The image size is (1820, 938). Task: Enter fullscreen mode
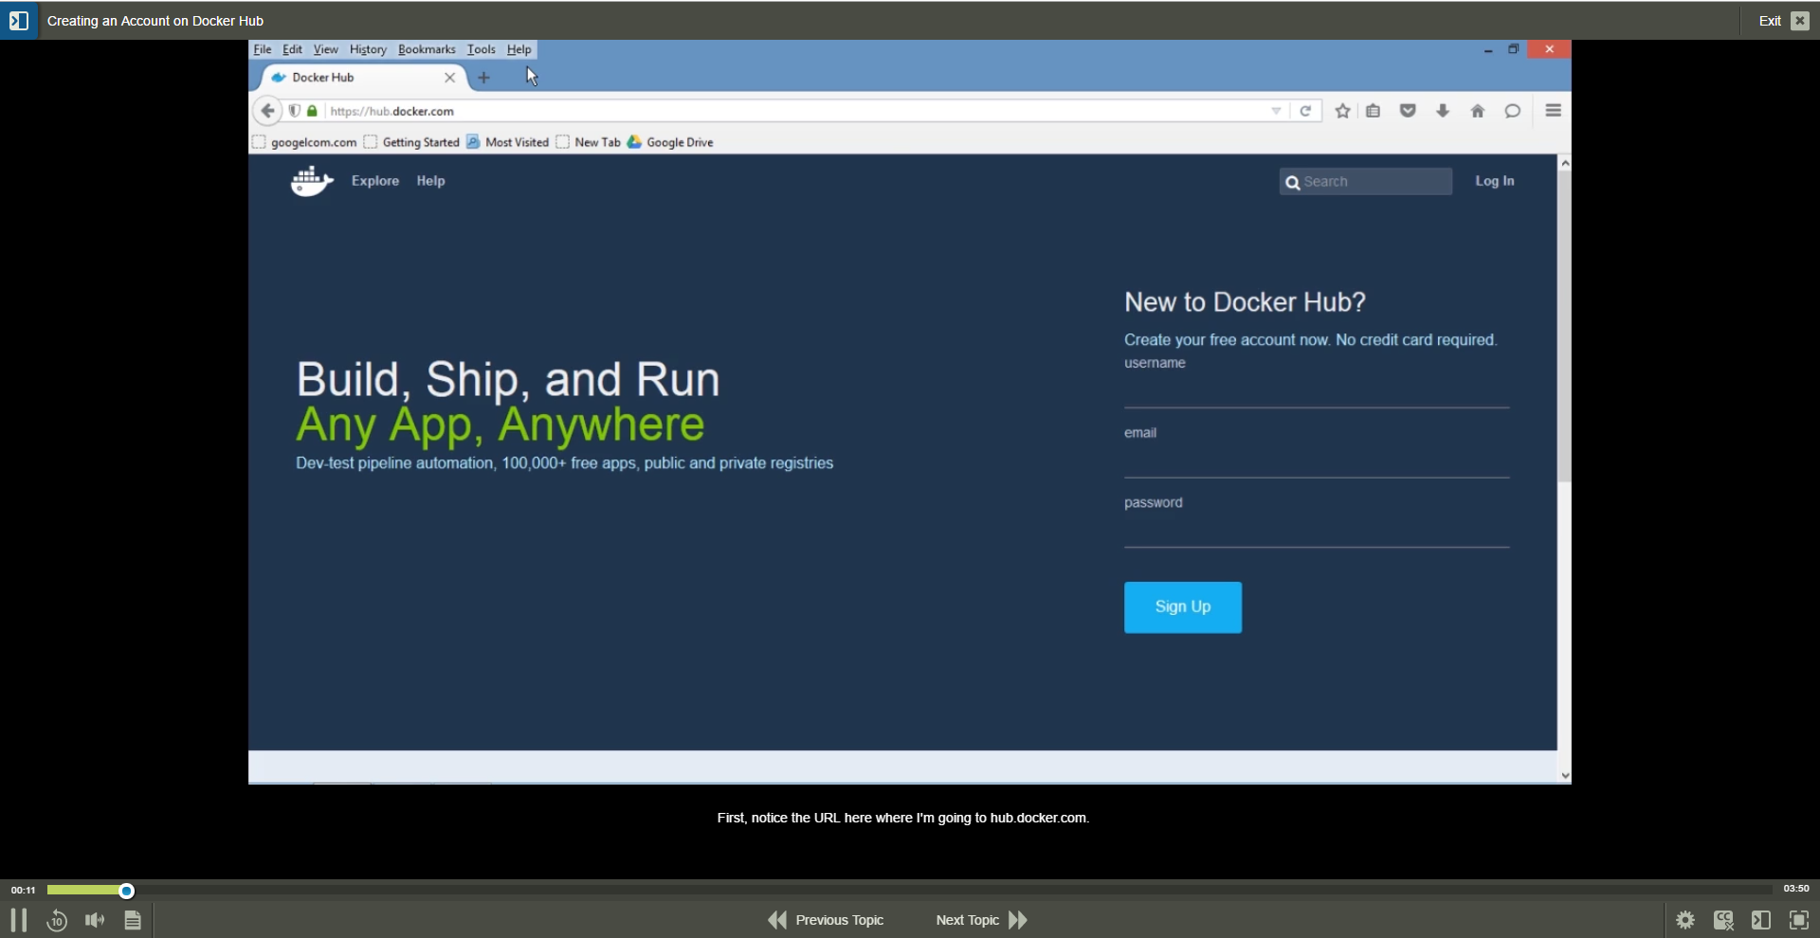[x=1798, y=920]
